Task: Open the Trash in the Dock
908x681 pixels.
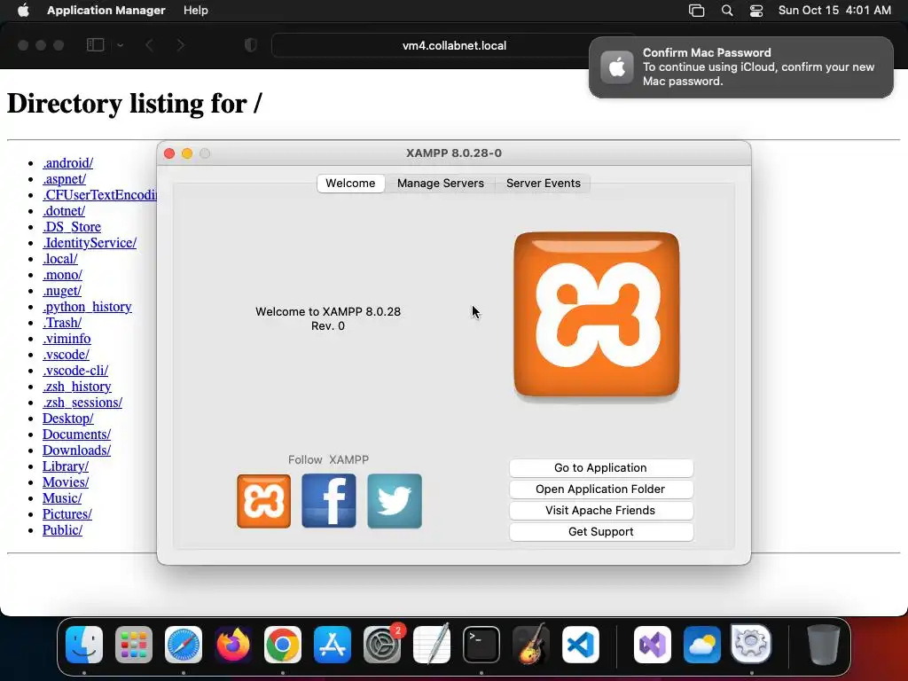Action: point(824,645)
